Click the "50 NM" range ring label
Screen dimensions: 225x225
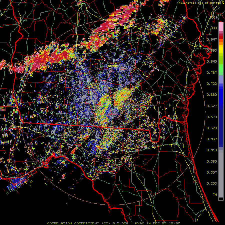(x=112, y=66)
